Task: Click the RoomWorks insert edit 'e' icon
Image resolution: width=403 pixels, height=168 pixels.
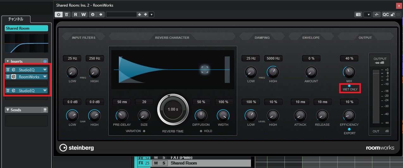Action: tap(14, 77)
